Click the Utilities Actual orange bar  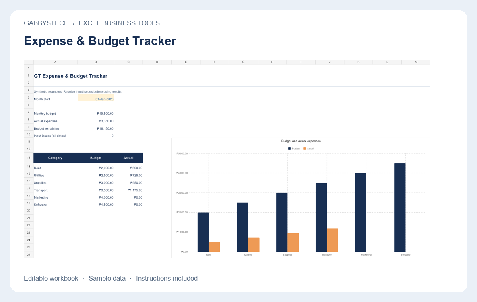coord(254,244)
